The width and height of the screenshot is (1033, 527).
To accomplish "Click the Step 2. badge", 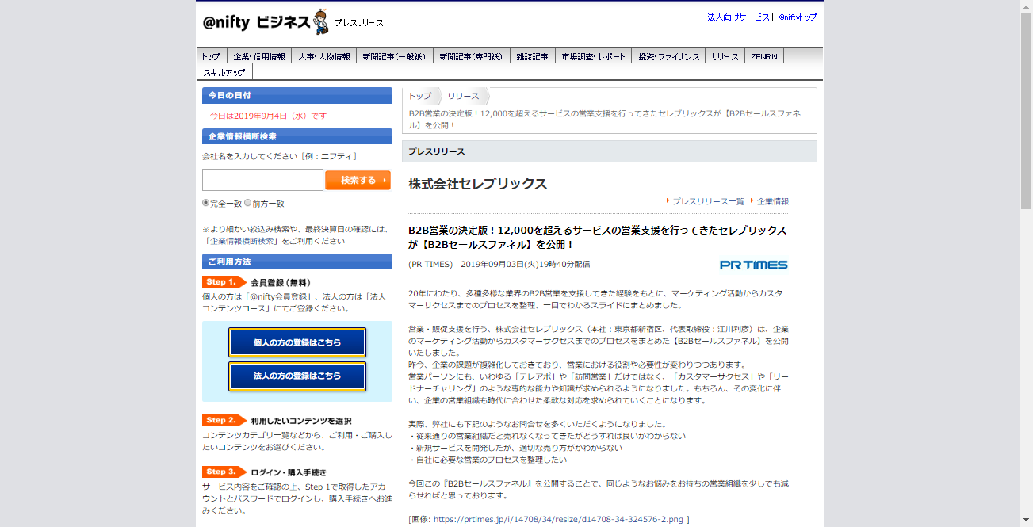I will pyautogui.click(x=224, y=420).
